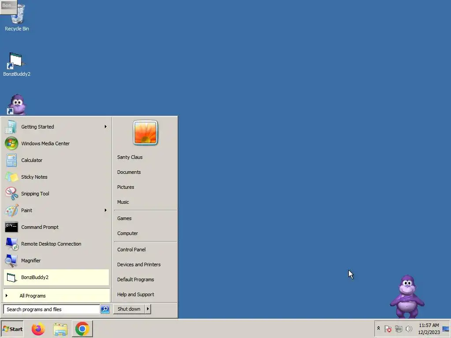Click the Action Center flag tray icon
Screen dimensions: 451x338
388,328
